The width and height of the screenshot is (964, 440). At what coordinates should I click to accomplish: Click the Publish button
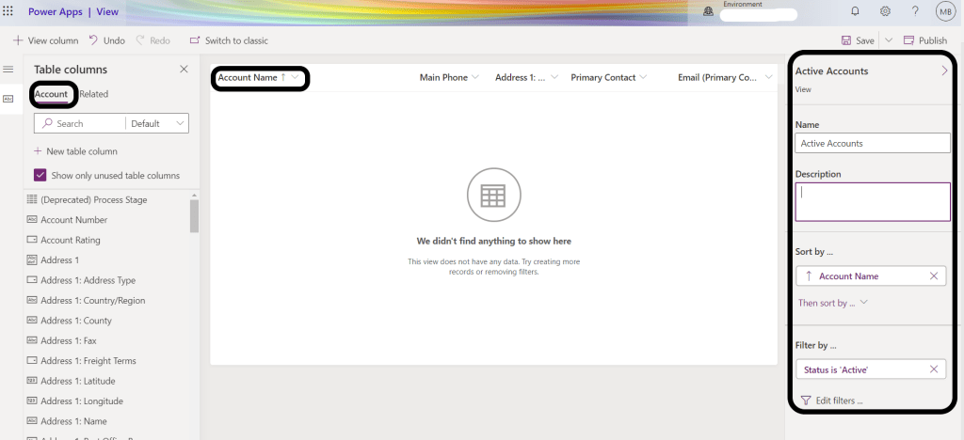925,40
